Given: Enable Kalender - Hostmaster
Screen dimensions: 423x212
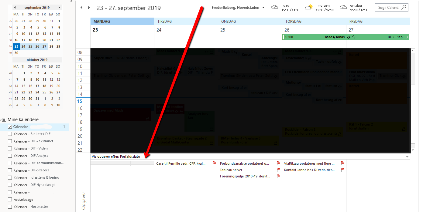Looking at the screenshot, I should [x=10, y=207].
